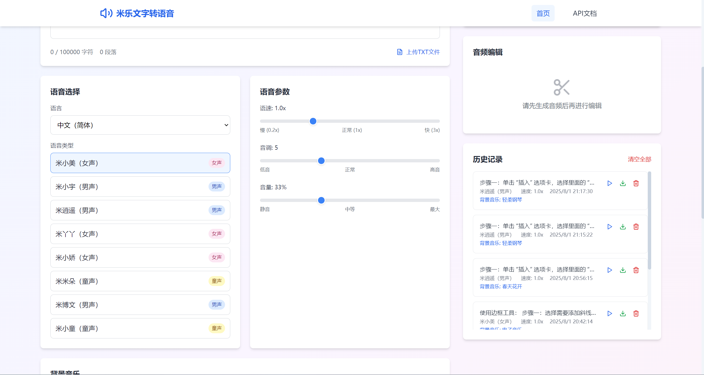Play the 21:15:22 history recording
The height and width of the screenshot is (375, 704).
coord(610,227)
